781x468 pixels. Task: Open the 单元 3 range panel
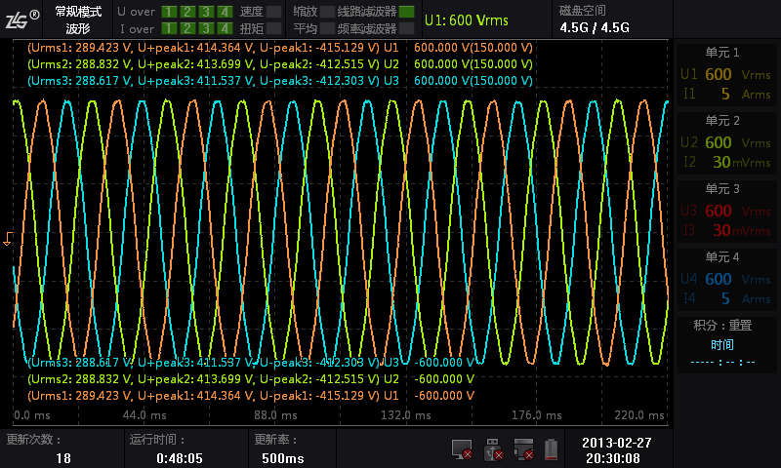722,211
